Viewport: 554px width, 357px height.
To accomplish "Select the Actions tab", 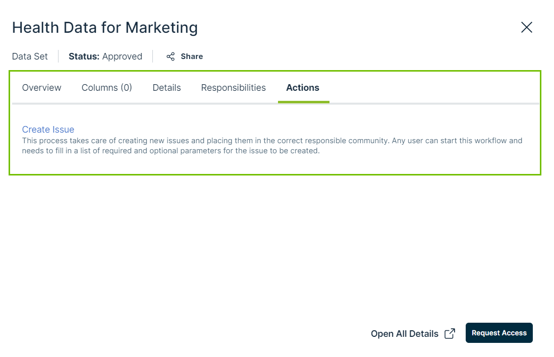I will click(x=303, y=88).
